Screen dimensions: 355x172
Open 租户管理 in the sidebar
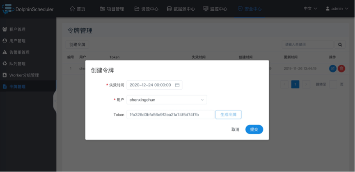17,29
